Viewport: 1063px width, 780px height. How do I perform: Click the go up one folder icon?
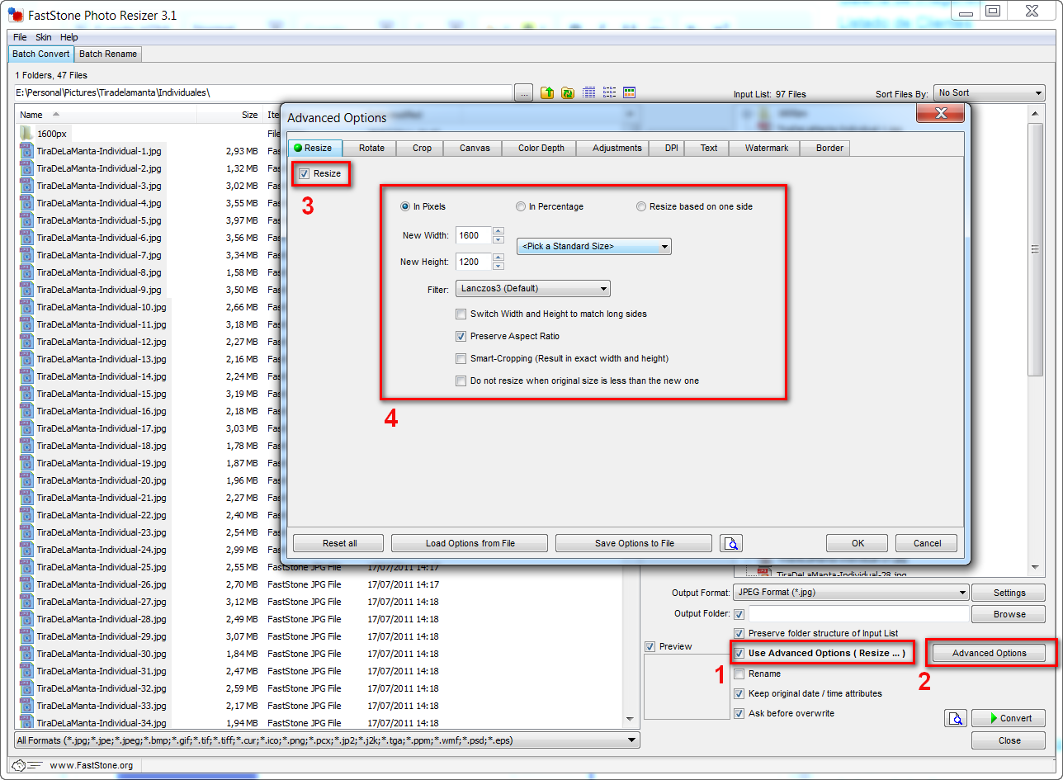tap(547, 93)
